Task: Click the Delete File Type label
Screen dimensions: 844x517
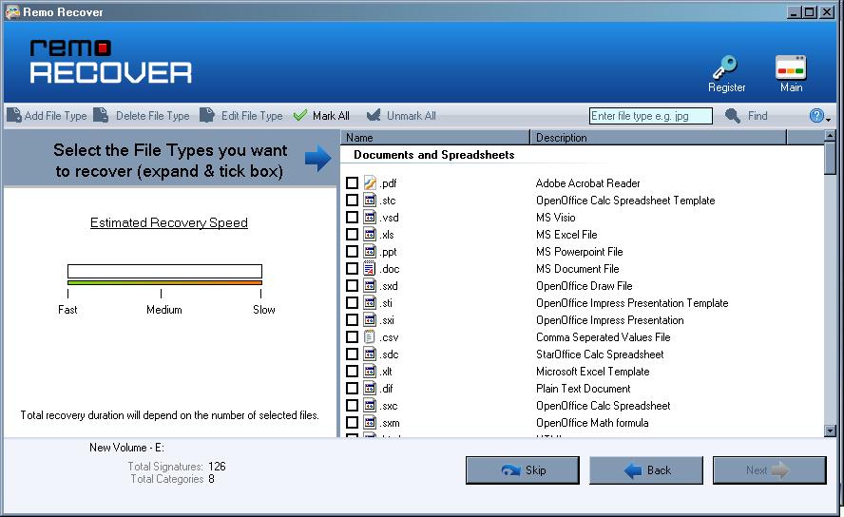Action: click(152, 116)
